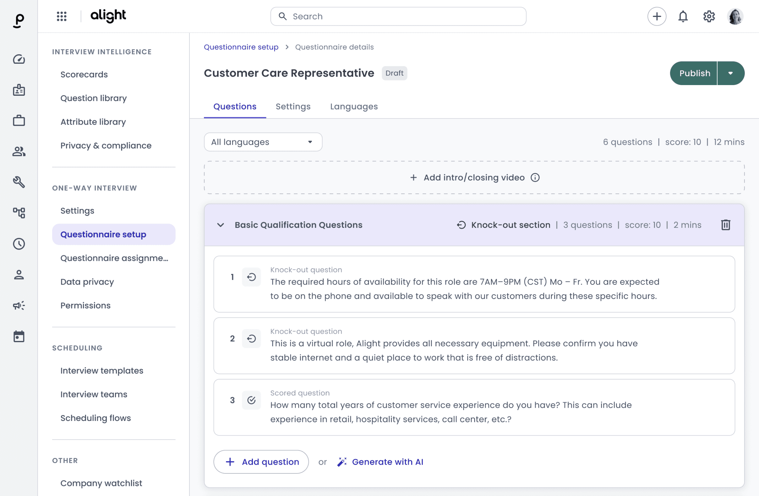Open the briefcase jobs sidebar icon
Viewport: 759px width, 496px height.
[x=19, y=121]
